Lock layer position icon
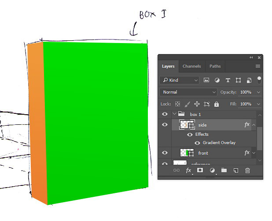Viewport: 272px width, 221px height. pyautogui.click(x=197, y=104)
